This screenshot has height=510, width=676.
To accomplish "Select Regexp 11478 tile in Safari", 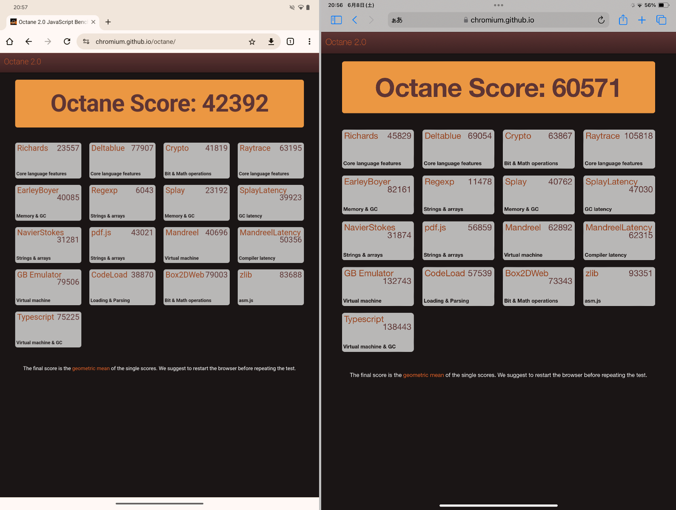I will [458, 195].
